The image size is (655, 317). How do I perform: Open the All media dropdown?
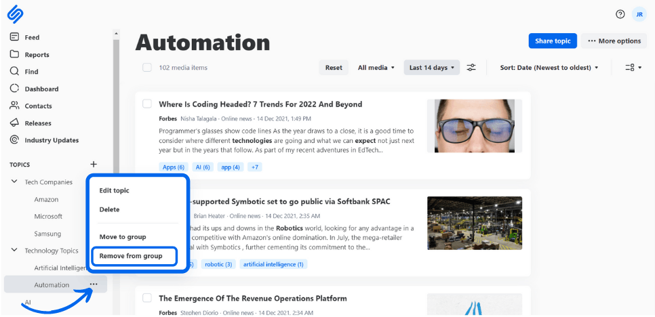coord(376,68)
